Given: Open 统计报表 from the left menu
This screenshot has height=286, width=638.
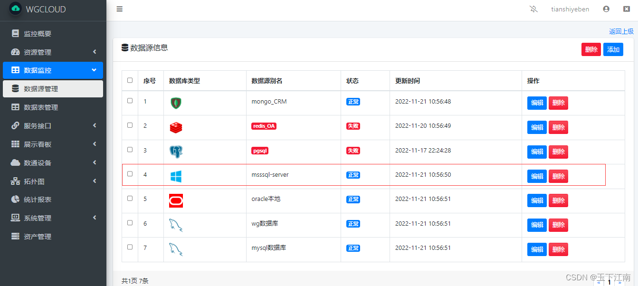Looking at the screenshot, I should point(53,199).
